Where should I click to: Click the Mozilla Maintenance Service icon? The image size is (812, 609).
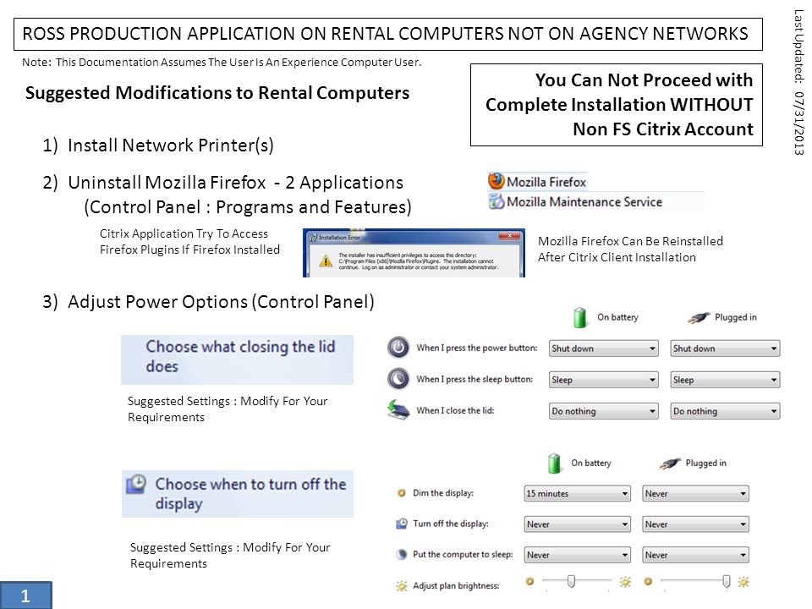(497, 201)
